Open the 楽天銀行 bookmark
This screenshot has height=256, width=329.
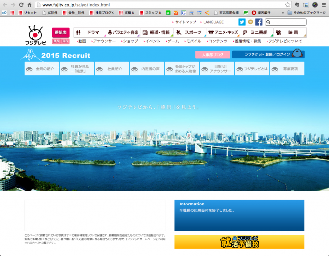click(261, 13)
